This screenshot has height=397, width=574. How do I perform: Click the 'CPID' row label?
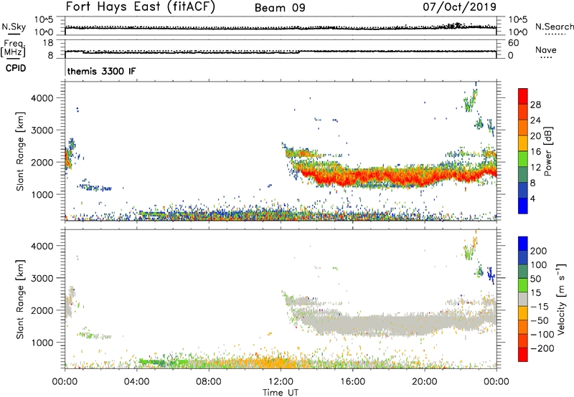(15, 68)
